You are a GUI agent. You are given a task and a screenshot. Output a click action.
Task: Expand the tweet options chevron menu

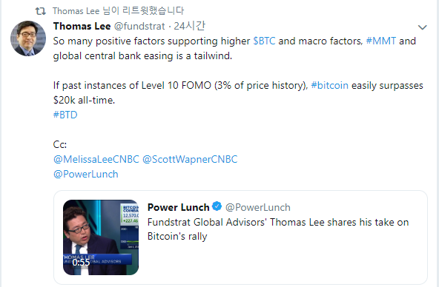coord(422,27)
